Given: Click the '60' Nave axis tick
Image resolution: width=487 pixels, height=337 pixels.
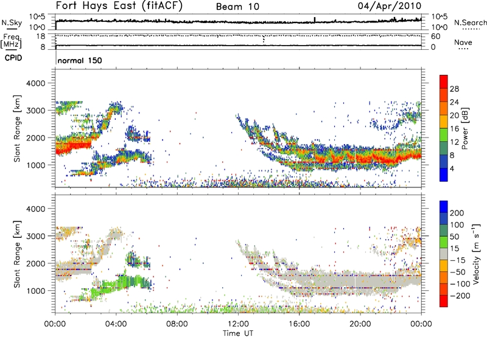Looking at the screenshot, I should pyautogui.click(x=435, y=36).
